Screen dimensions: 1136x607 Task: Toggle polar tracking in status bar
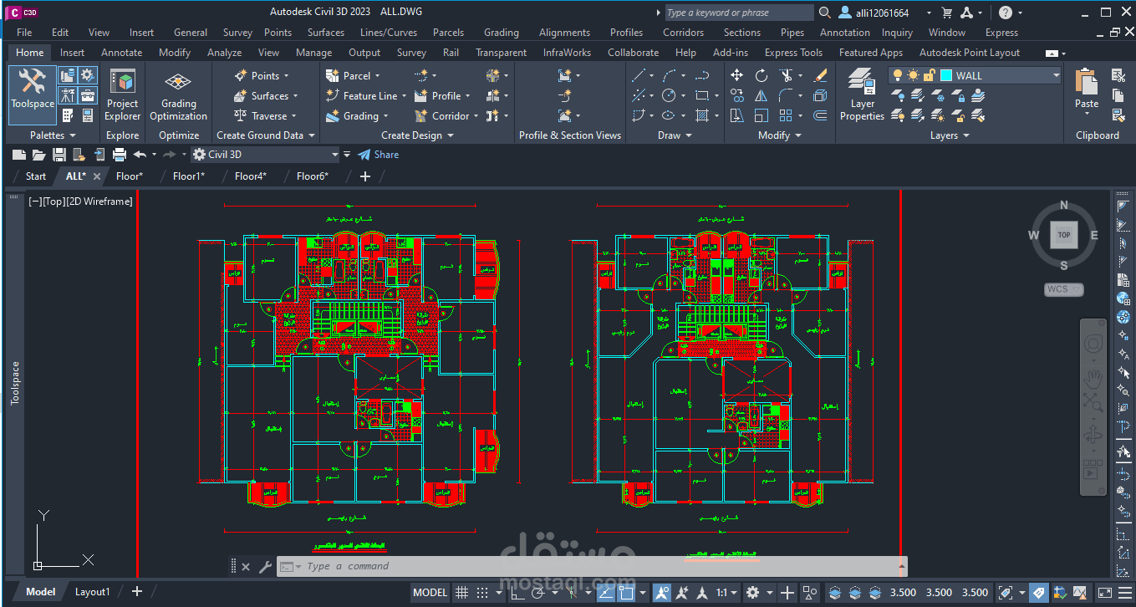point(538,593)
